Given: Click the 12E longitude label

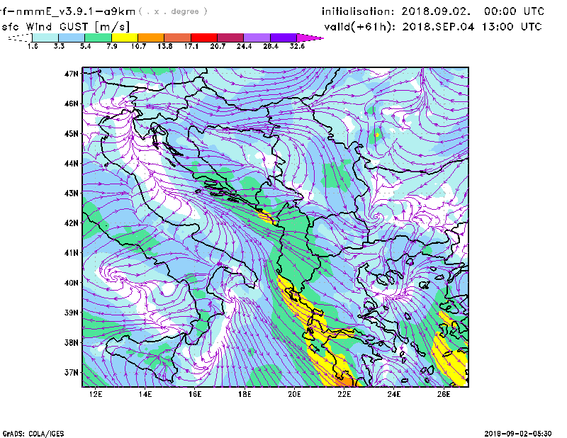Looking at the screenshot, I should pyautogui.click(x=96, y=394).
